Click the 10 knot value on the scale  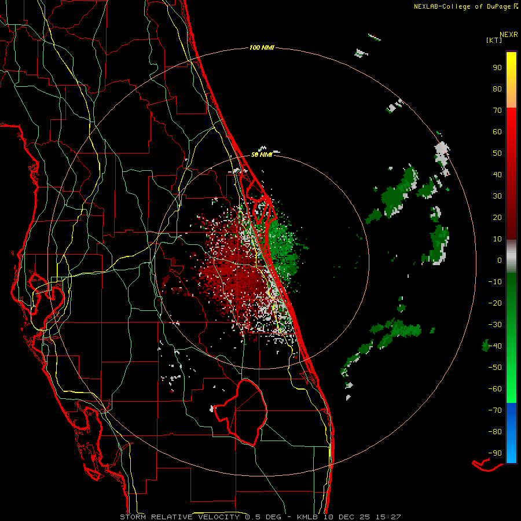497,239
